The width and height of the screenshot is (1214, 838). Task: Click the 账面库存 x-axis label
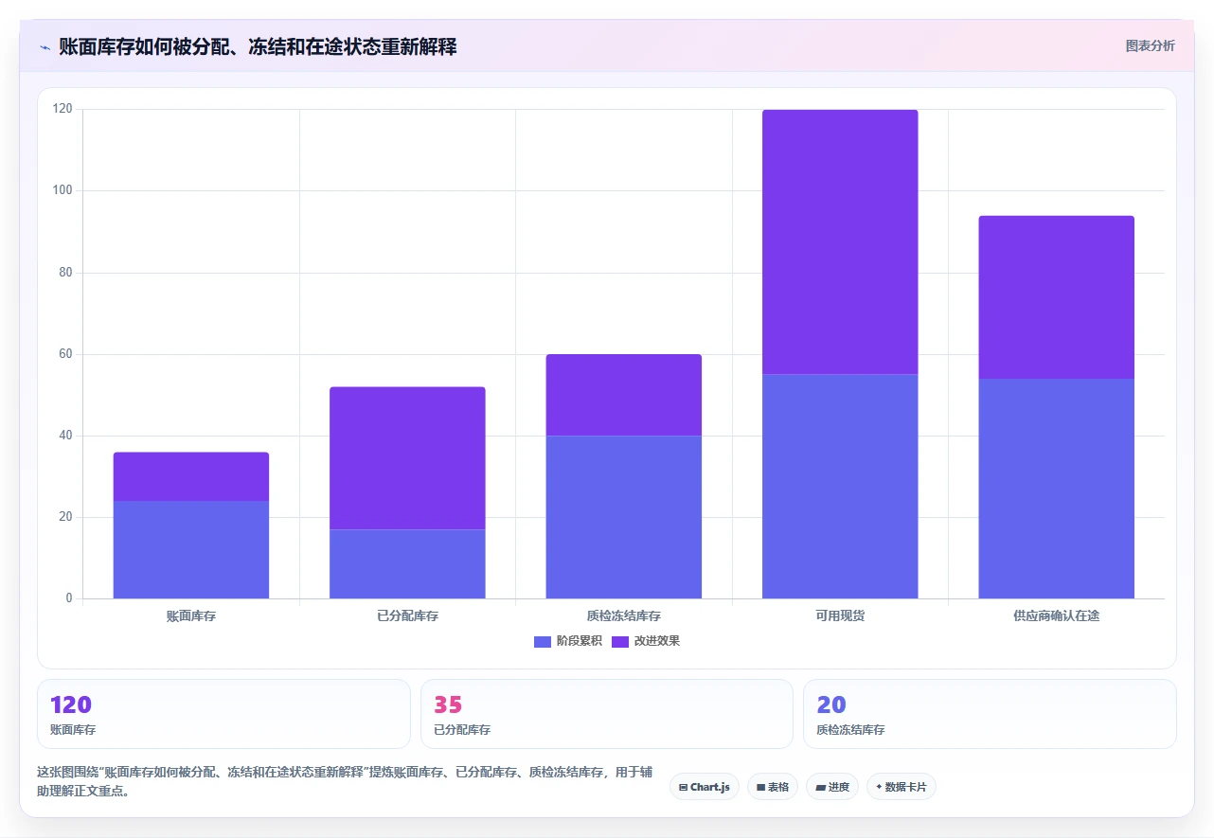pos(191,615)
